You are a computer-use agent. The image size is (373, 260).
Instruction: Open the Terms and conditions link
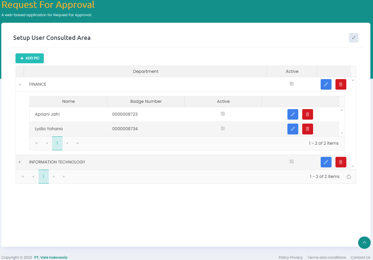pyautogui.click(x=327, y=257)
